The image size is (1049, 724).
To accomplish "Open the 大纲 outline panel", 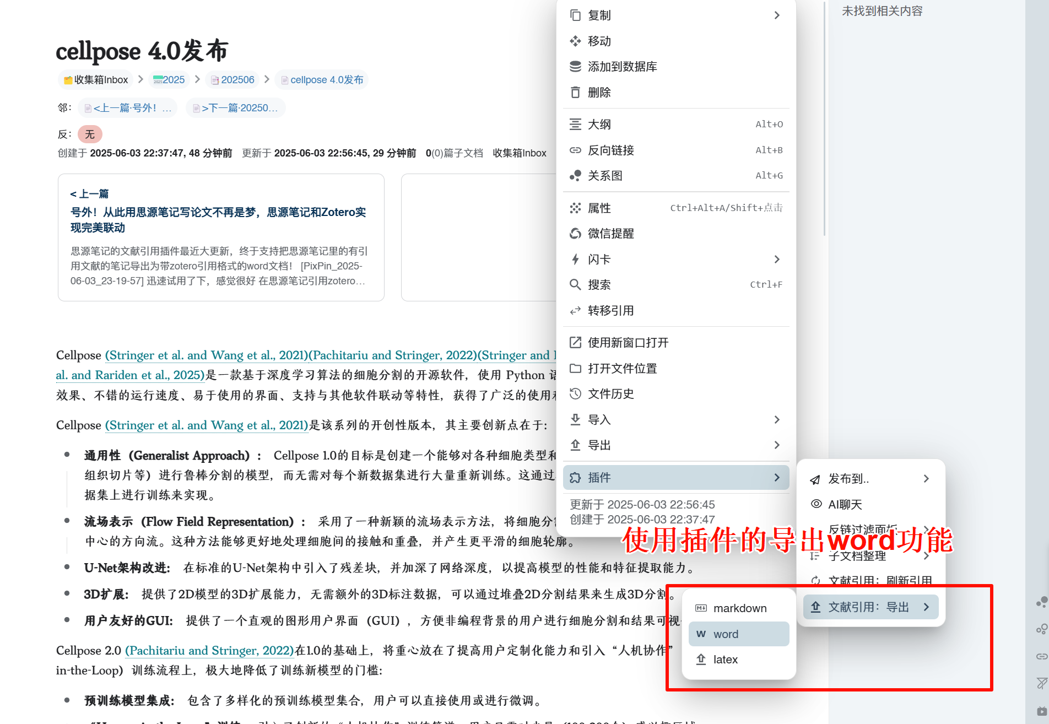I will (676, 125).
